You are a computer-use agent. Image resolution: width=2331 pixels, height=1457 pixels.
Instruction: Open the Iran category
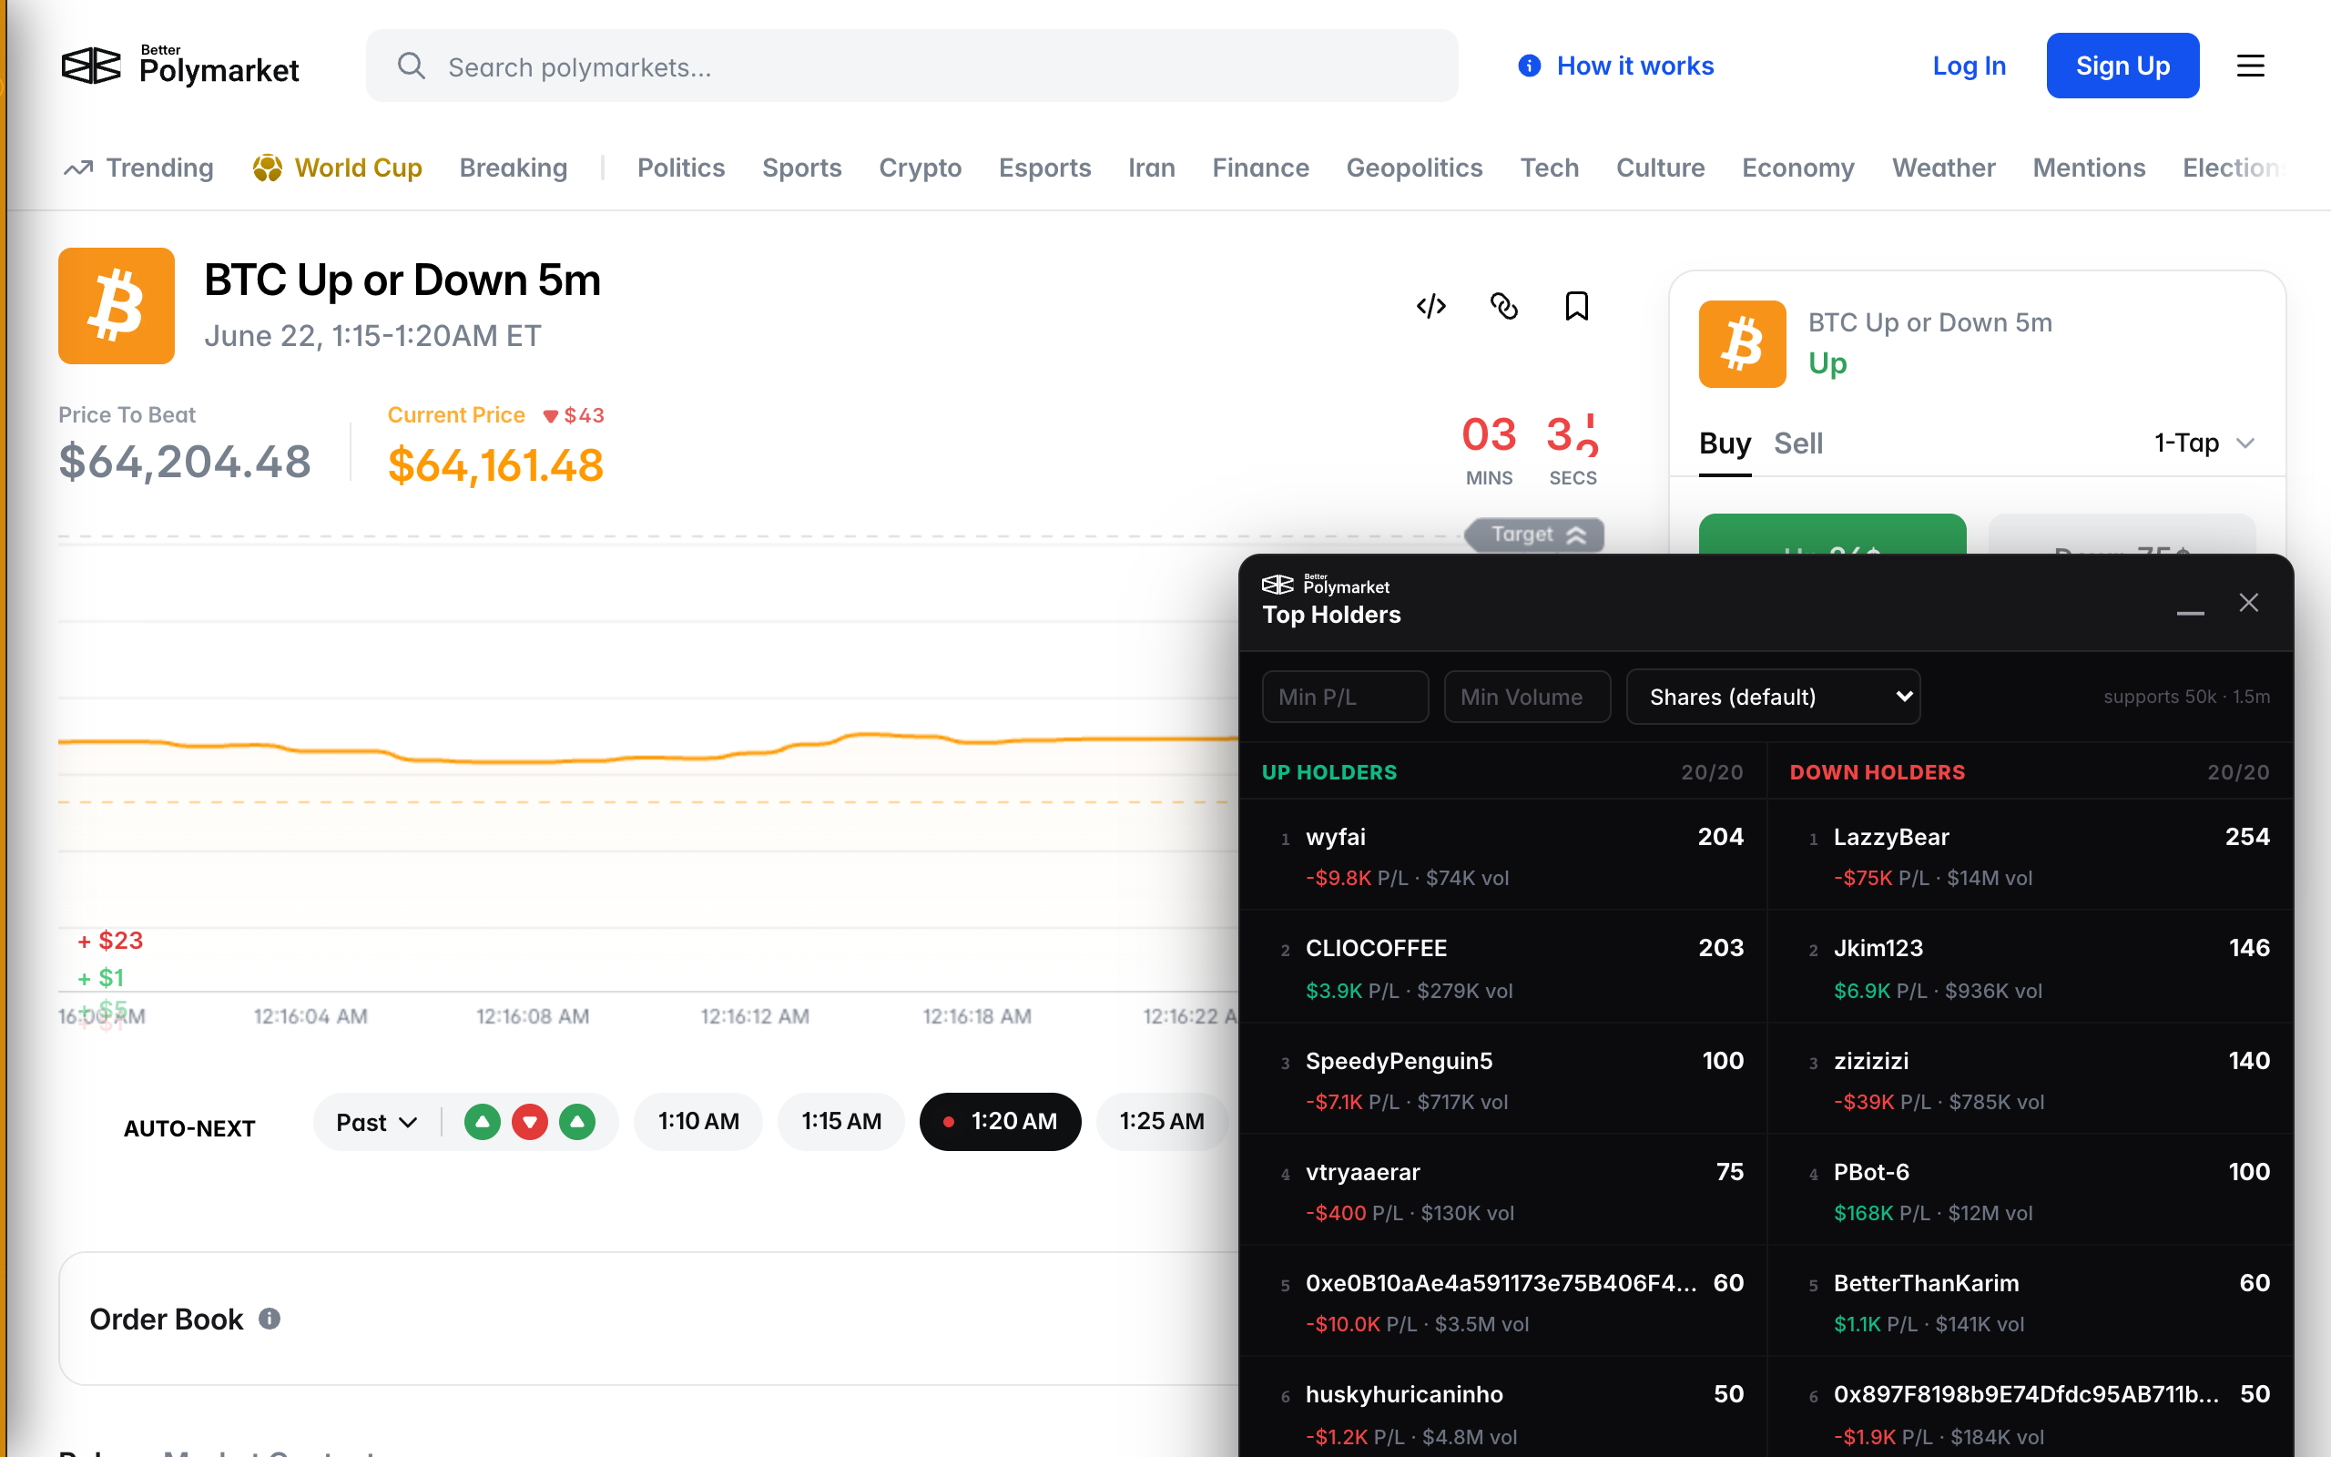(x=1151, y=168)
